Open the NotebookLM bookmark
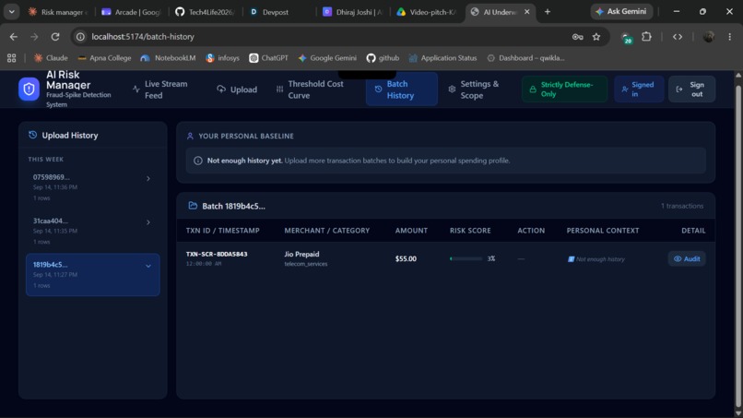 pos(168,58)
